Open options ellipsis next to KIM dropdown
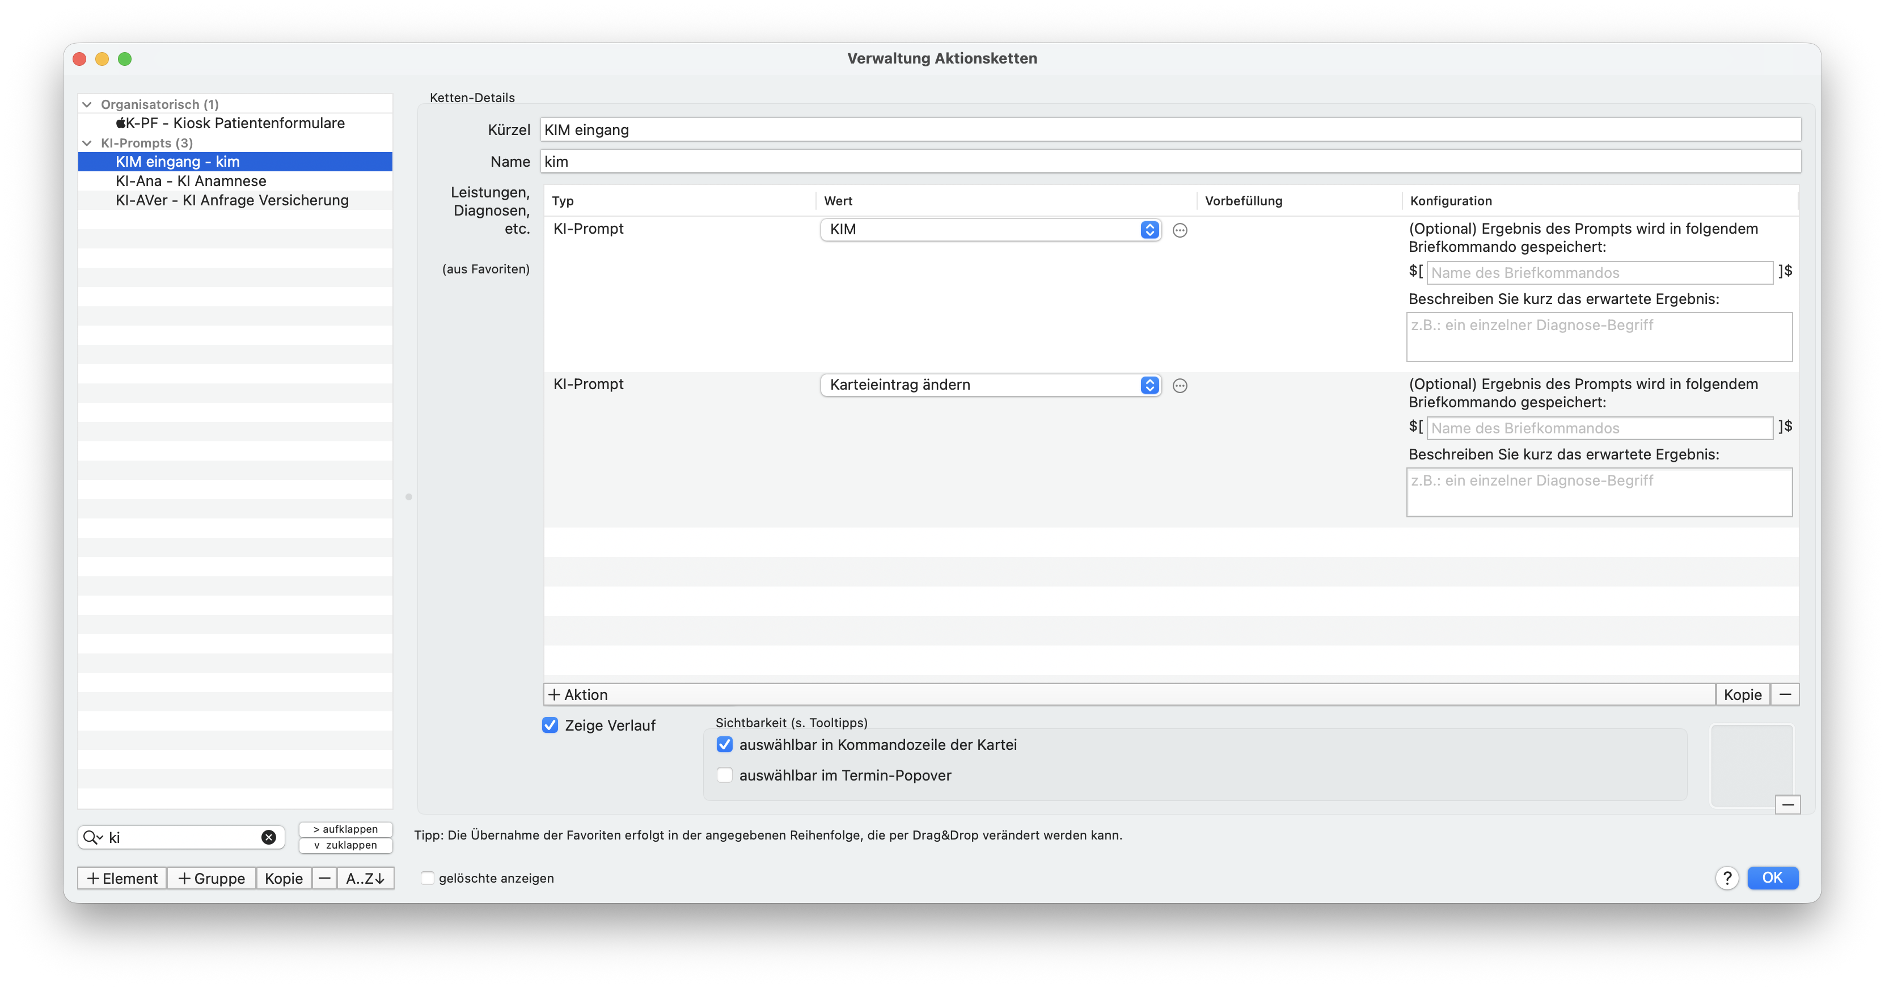This screenshot has height=987, width=1885. 1180,230
